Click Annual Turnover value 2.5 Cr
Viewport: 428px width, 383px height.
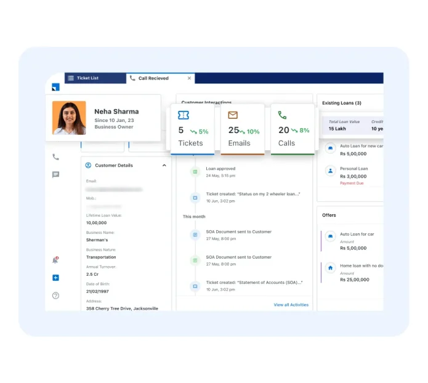pos(92,275)
